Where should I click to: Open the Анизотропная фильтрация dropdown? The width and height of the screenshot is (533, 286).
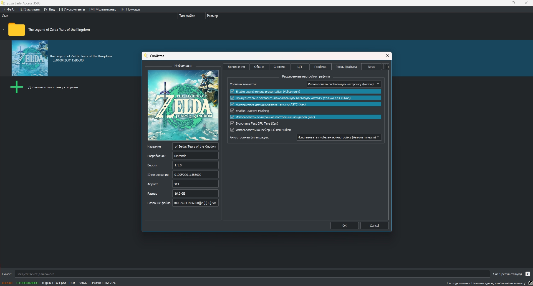[339, 137]
